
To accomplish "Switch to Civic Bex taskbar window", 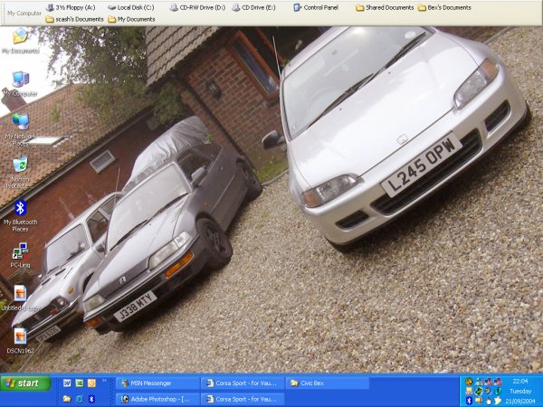I will point(326,383).
